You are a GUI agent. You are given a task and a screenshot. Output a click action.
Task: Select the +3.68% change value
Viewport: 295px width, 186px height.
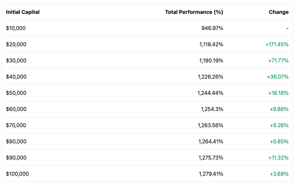pos(279,174)
